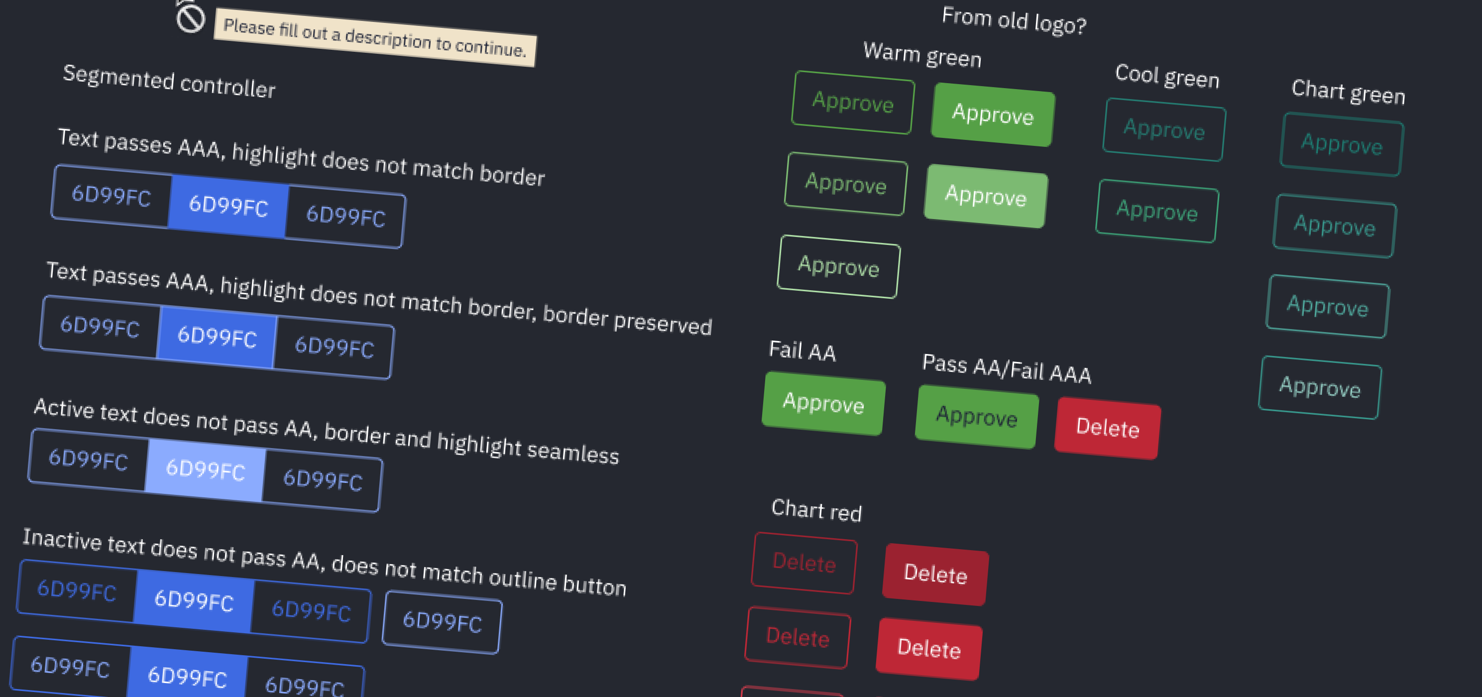
Task: Select left segment in topmost segmented controller
Action: point(112,196)
